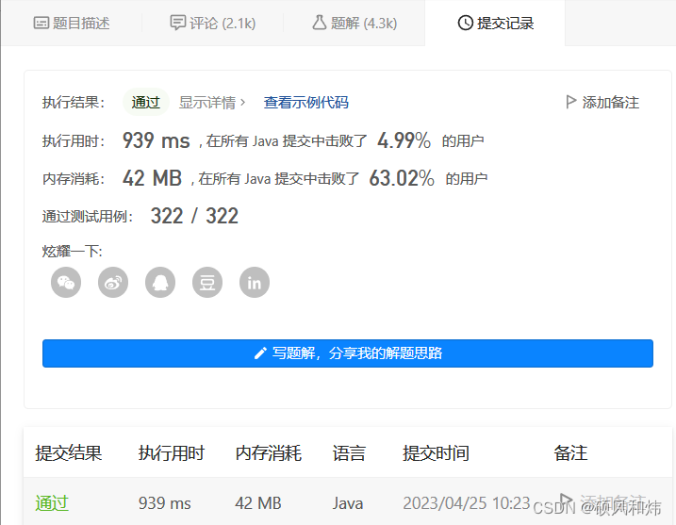Click 添加备注 at top of result card
The height and width of the screenshot is (525, 676).
click(602, 103)
